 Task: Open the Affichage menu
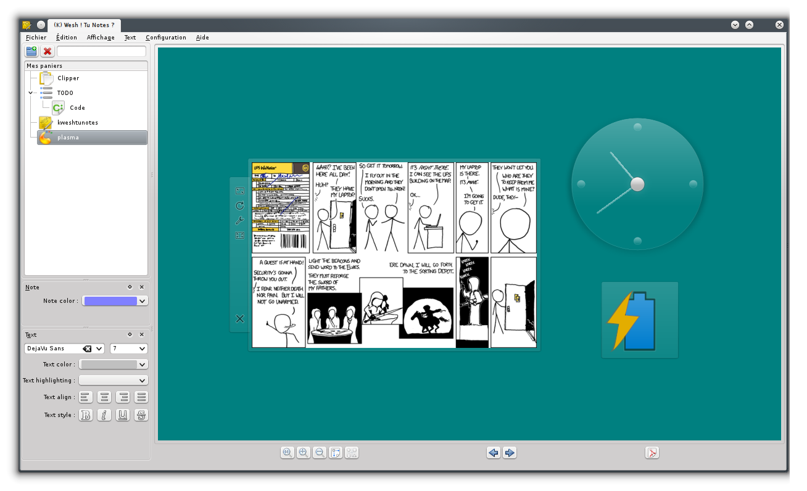(101, 38)
